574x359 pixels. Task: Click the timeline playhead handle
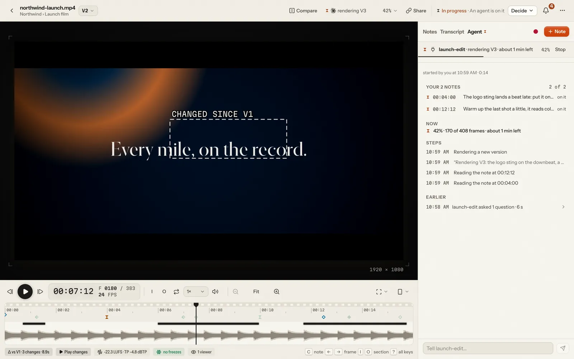(x=196, y=305)
